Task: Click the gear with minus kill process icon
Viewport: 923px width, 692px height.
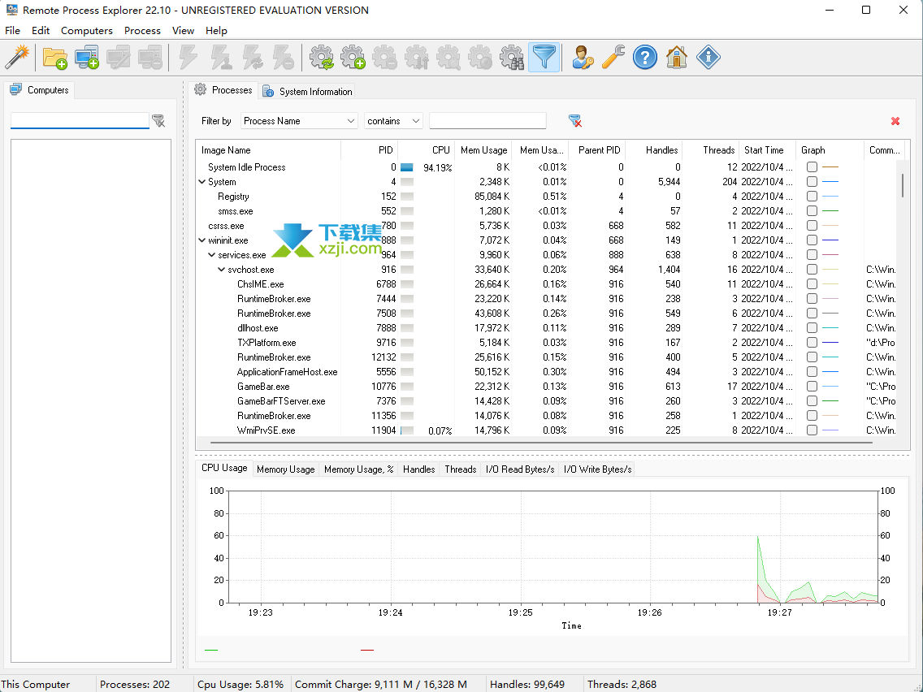Action: pos(385,57)
